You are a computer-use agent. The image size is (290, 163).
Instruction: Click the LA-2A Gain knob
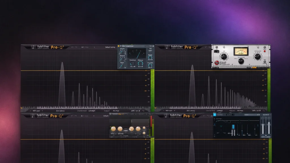click(224, 57)
